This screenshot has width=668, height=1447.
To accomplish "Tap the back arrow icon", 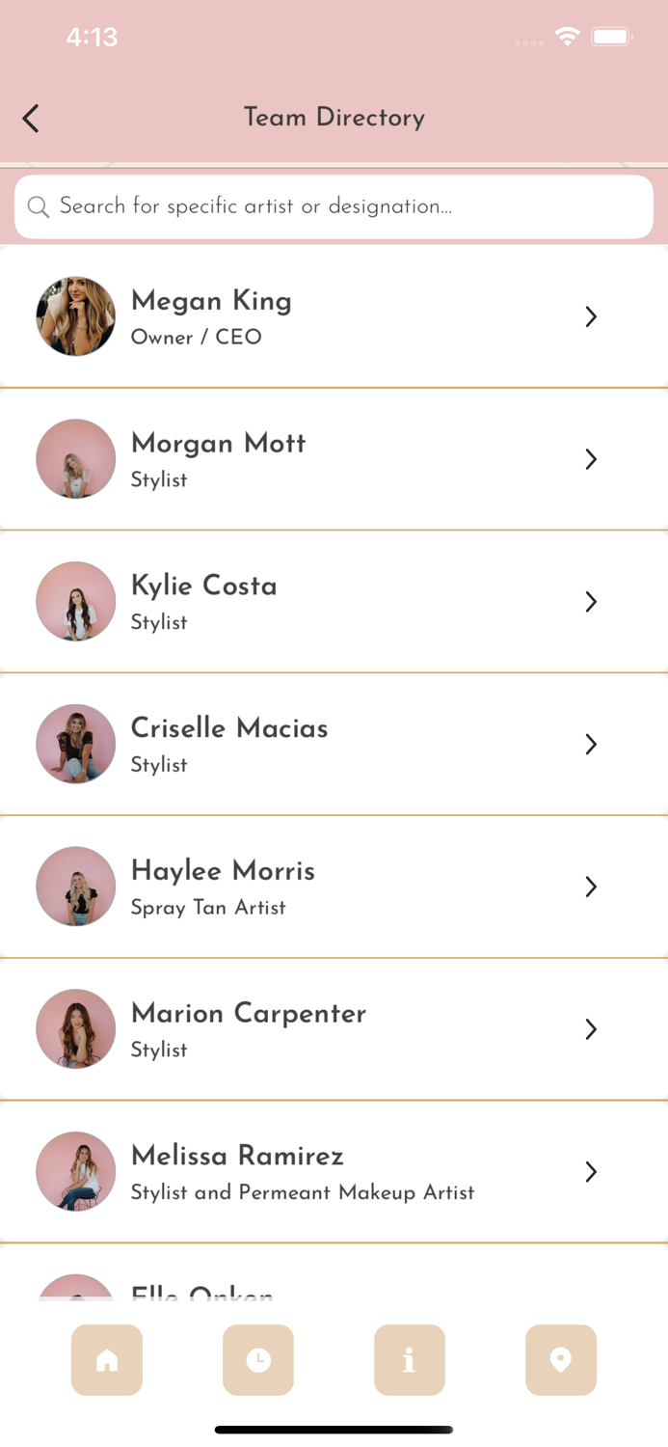I will (x=31, y=119).
